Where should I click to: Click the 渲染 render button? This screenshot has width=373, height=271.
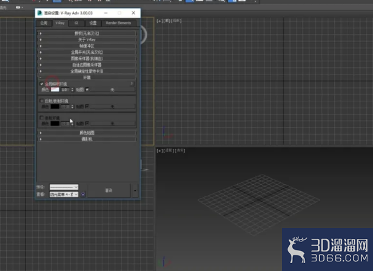tap(109, 190)
